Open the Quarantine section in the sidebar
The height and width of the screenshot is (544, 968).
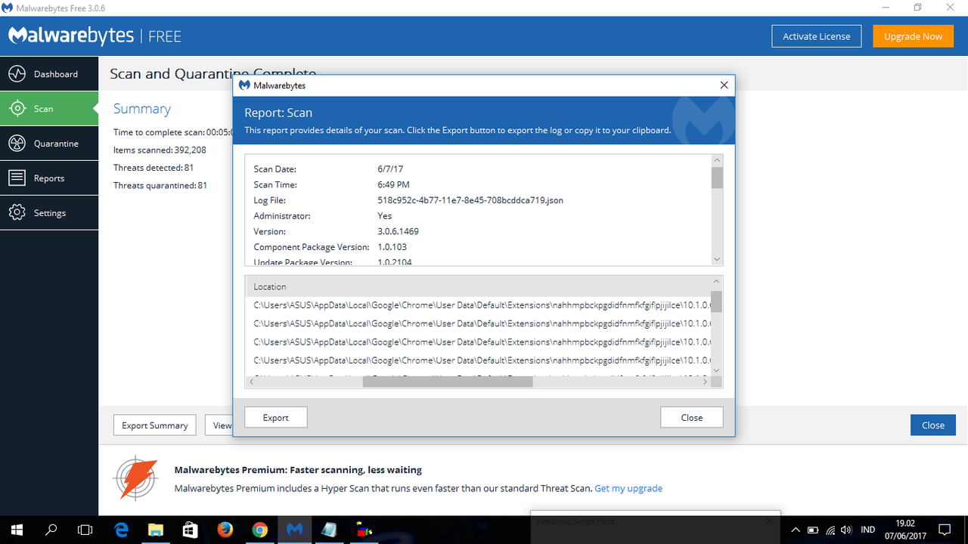tap(49, 144)
